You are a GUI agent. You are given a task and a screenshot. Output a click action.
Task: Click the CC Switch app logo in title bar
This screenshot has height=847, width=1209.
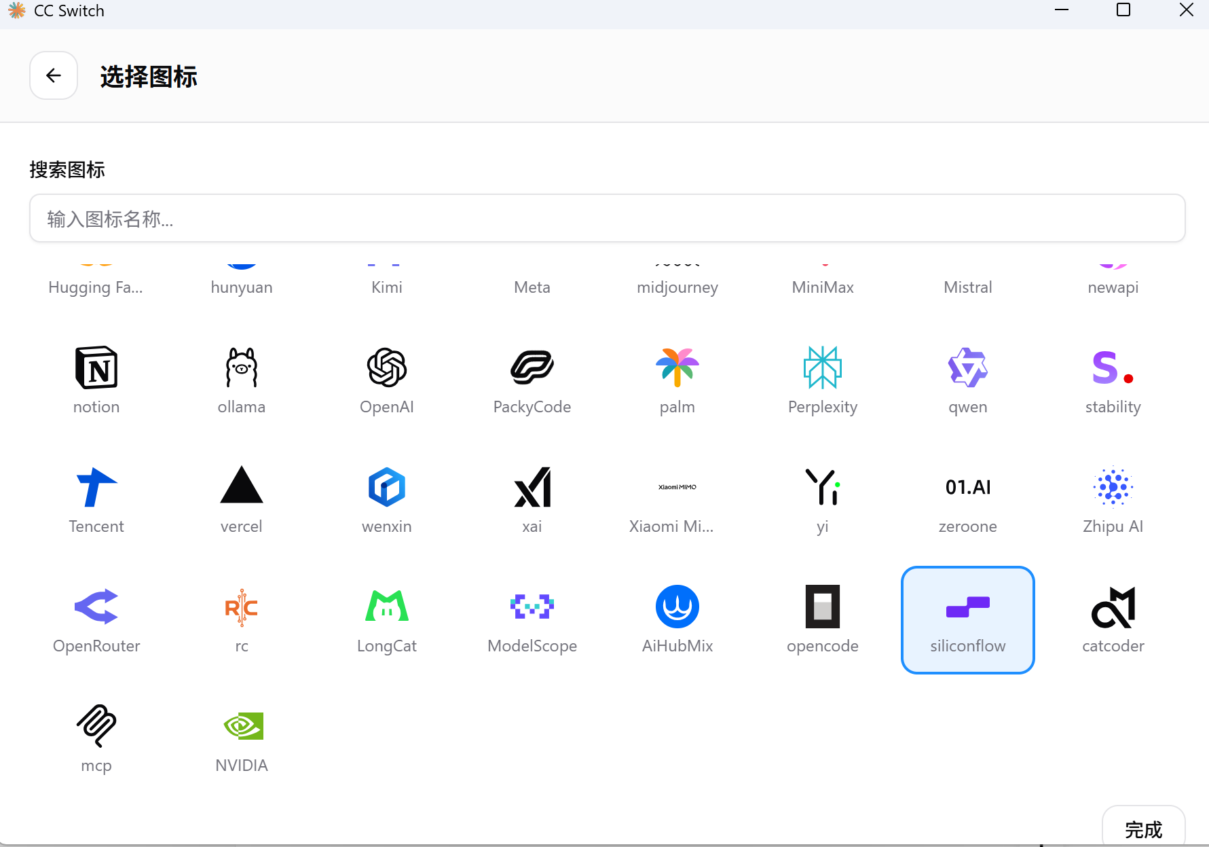click(16, 11)
